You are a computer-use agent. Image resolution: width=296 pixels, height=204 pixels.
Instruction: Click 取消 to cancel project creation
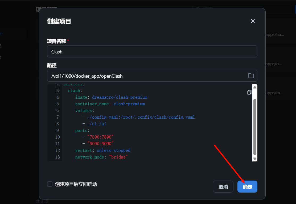click(x=223, y=187)
